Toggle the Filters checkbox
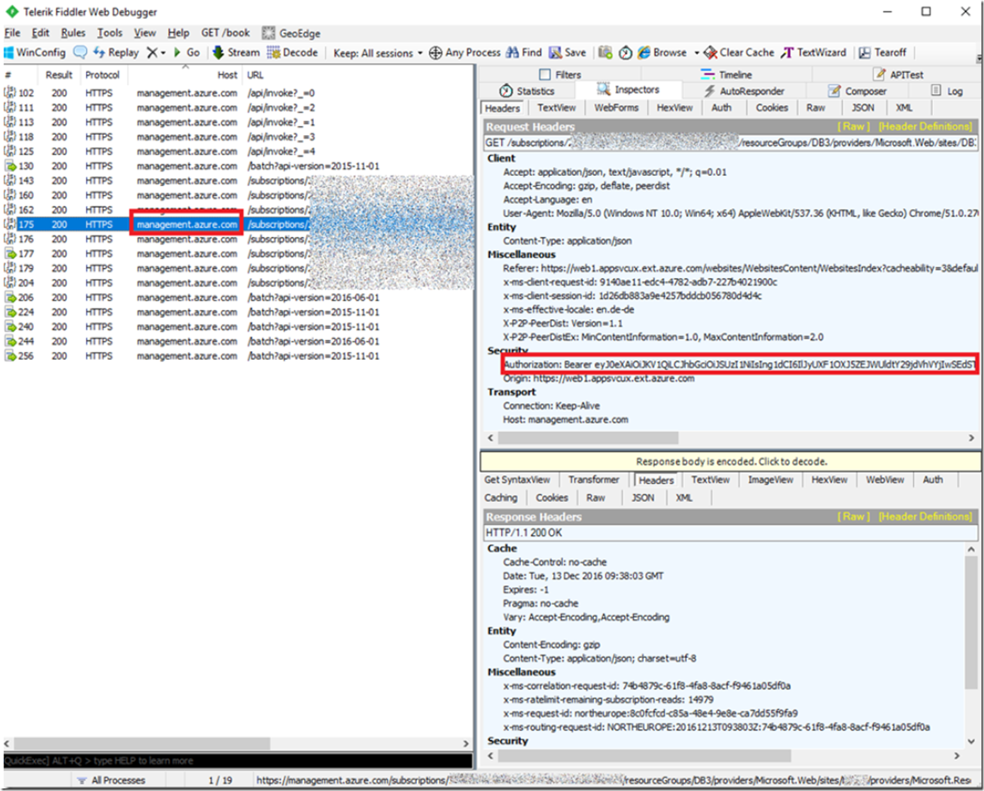 (545, 74)
